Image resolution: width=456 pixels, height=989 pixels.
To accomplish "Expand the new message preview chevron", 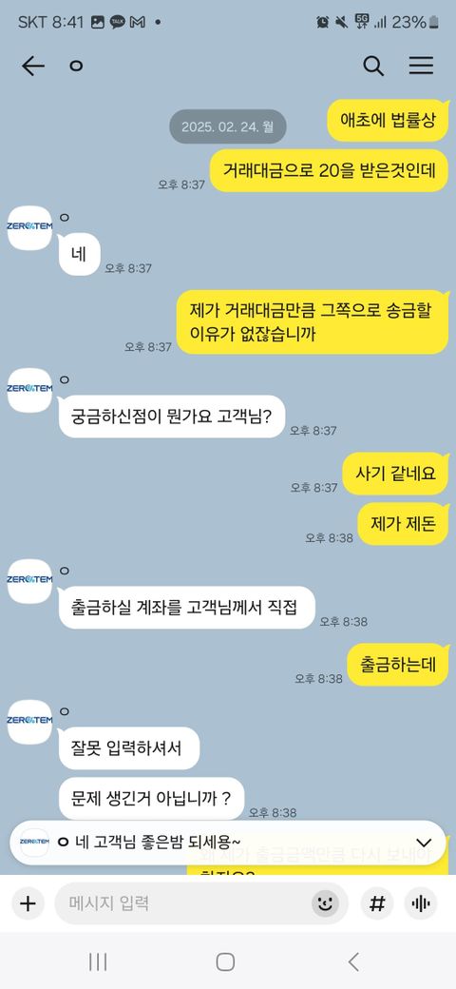I will 424,843.
